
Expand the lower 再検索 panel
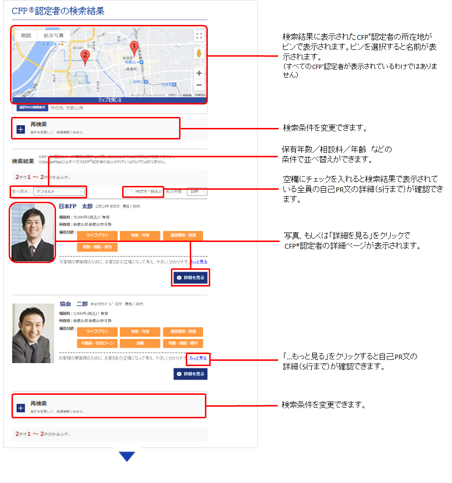click(x=20, y=408)
